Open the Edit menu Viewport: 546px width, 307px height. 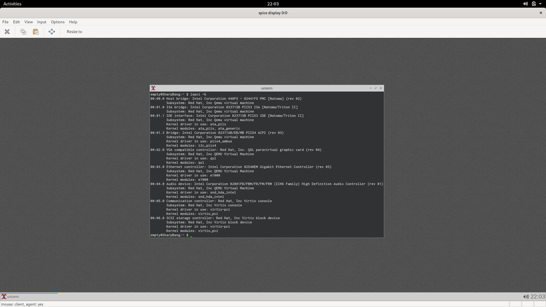pyautogui.click(x=16, y=22)
